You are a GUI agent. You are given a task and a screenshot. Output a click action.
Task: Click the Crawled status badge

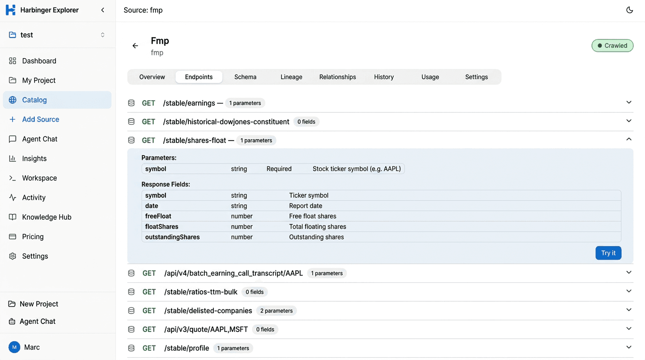click(x=612, y=45)
